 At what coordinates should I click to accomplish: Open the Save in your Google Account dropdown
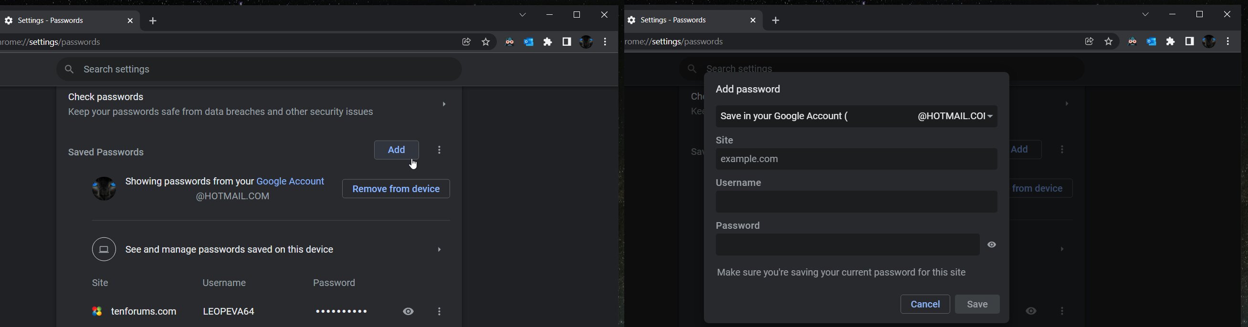click(857, 117)
